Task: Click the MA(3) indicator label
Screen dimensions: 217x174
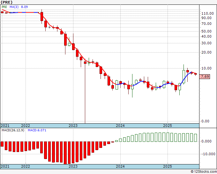Action: pos(14,7)
